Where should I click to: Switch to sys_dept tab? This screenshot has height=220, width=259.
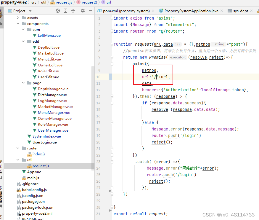240,11
